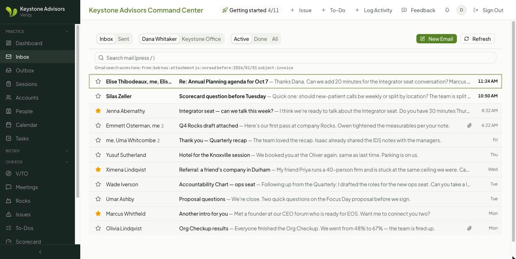Show All emails filter
516x259 pixels.
tap(275, 39)
